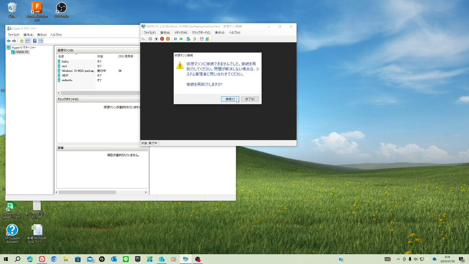Screen dimensions: 469x264
Task: Click the Checkpoint icon in VM toolbar
Action: (189, 39)
